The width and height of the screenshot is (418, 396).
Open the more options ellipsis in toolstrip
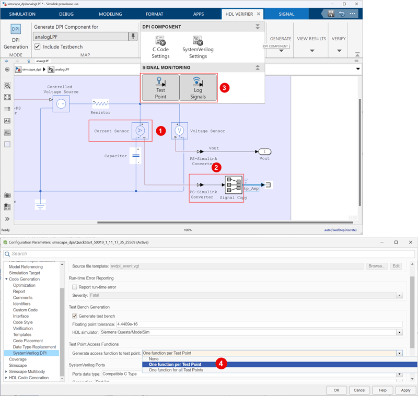click(352, 14)
